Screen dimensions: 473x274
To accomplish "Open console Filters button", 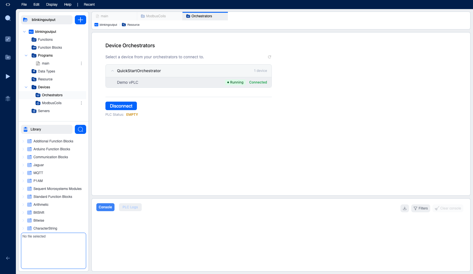I will (x=421, y=208).
